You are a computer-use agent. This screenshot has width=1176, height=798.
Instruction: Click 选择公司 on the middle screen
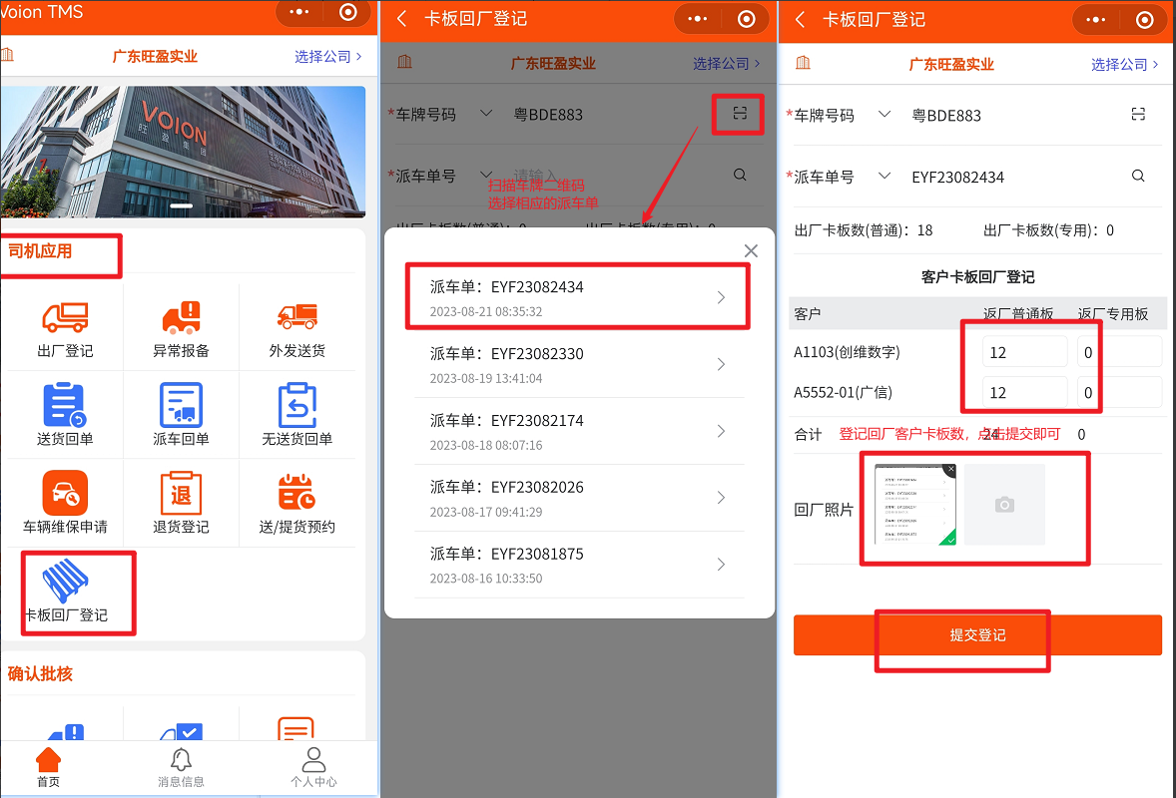[x=726, y=64]
